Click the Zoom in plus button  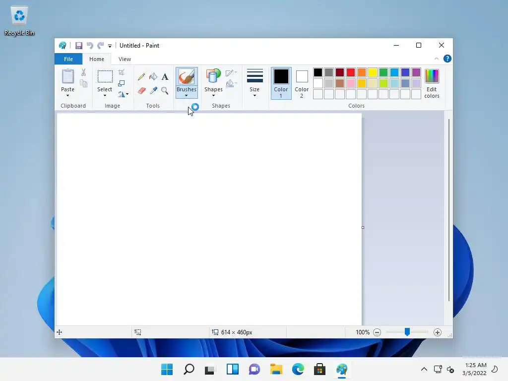coord(438,332)
